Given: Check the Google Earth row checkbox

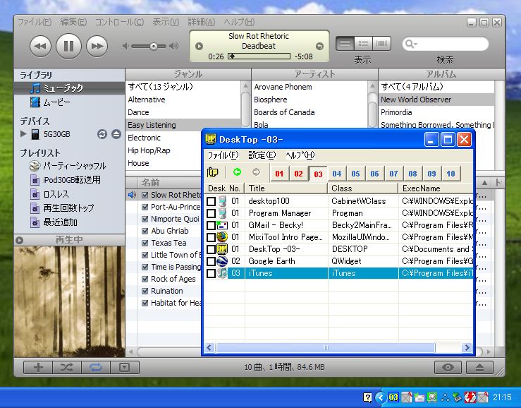Looking at the screenshot, I should [211, 261].
